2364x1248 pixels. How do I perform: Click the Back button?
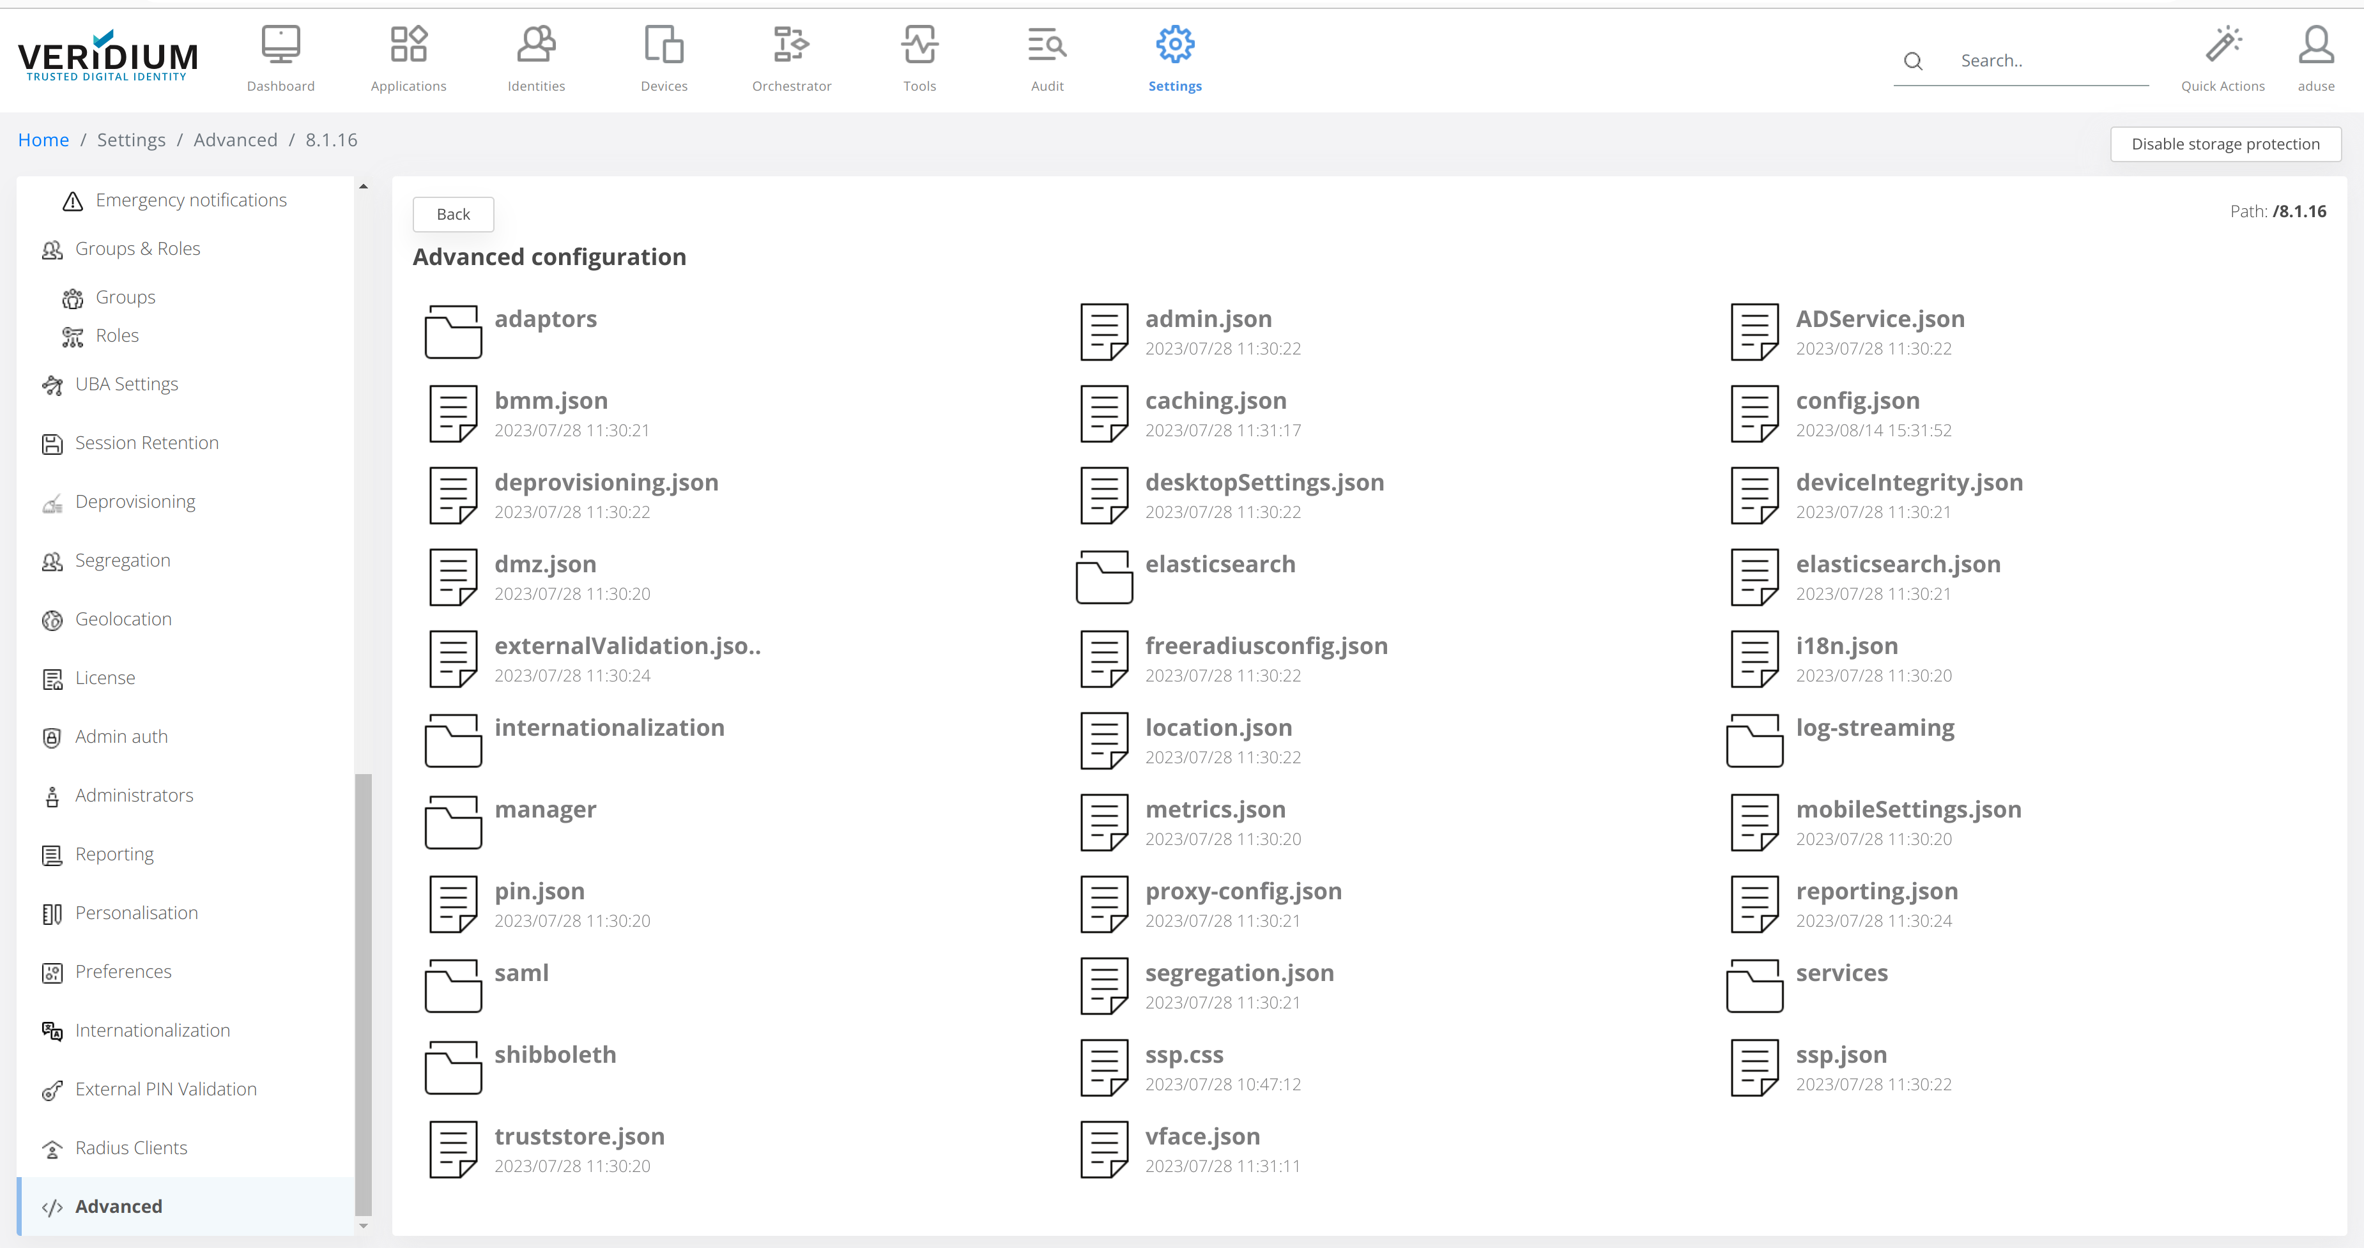pyautogui.click(x=452, y=214)
